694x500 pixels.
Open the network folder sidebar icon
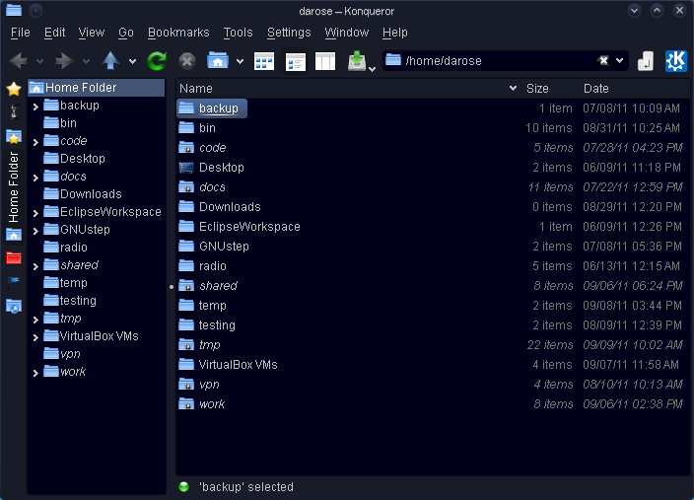pos(14,306)
